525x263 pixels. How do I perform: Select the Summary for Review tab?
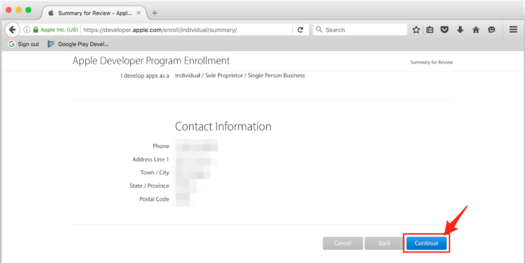[x=95, y=13]
